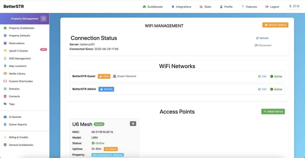
Task: Click the Contacts address book icon
Action: point(5,97)
